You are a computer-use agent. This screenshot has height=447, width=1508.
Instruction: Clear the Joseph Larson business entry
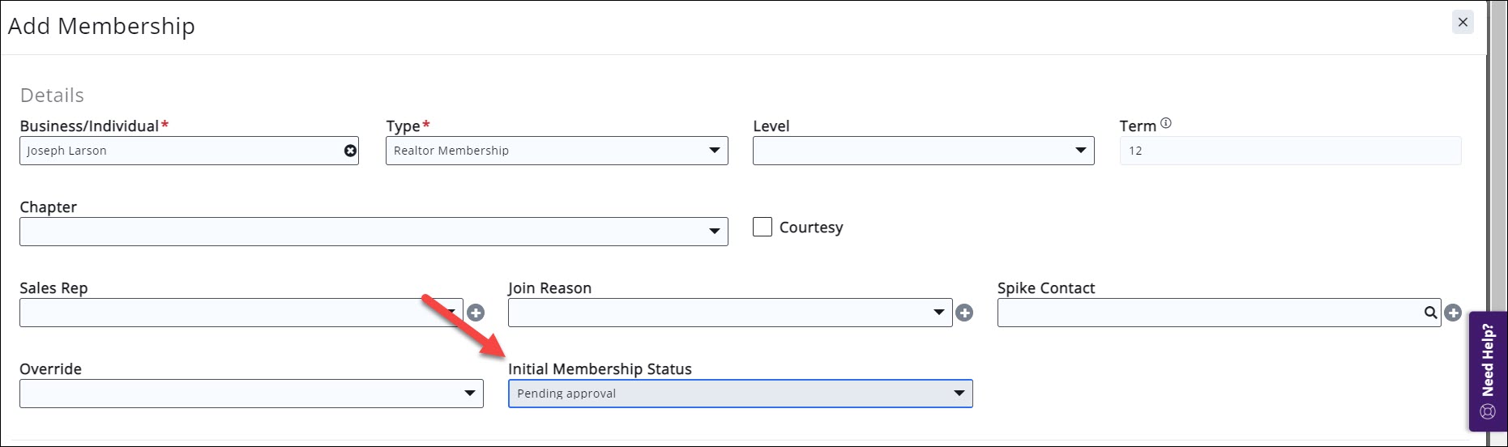[x=350, y=151]
